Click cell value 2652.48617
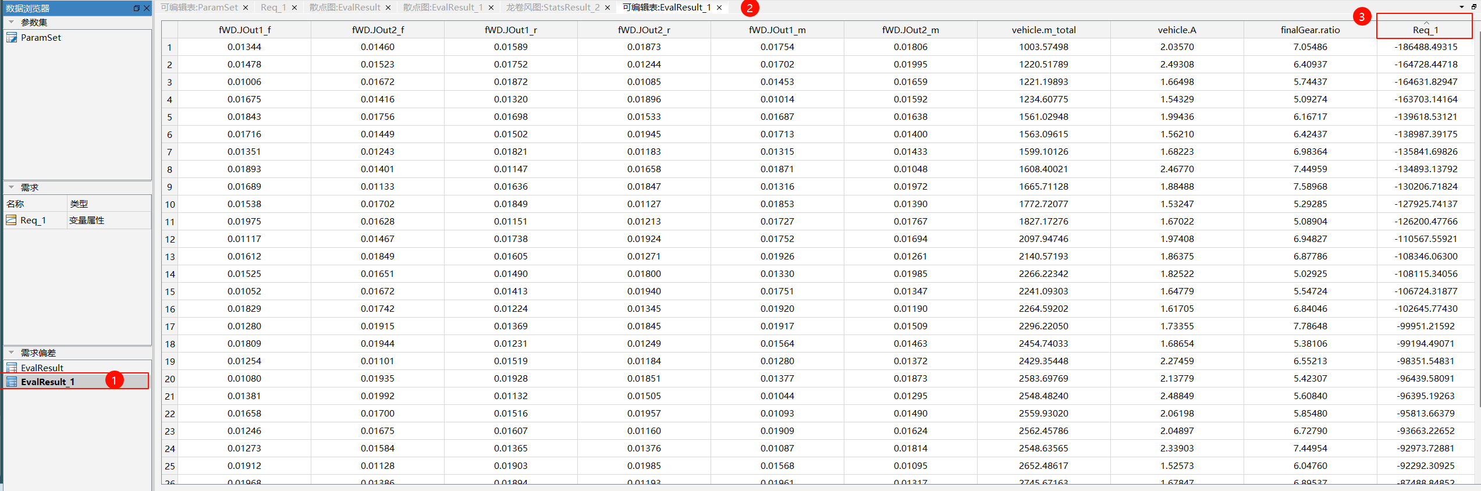This screenshot has width=1481, height=491. (1044, 465)
